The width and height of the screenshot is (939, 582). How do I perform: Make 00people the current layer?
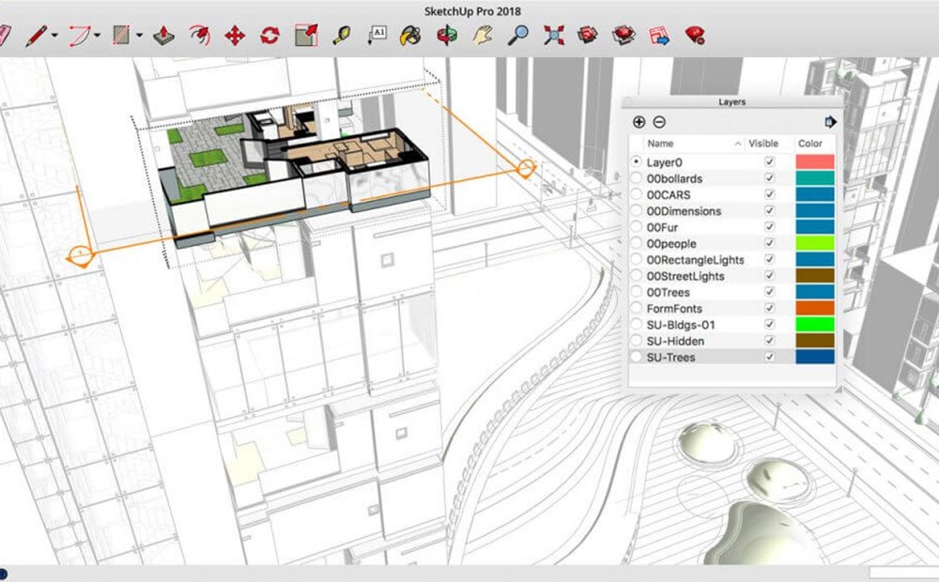pos(638,244)
